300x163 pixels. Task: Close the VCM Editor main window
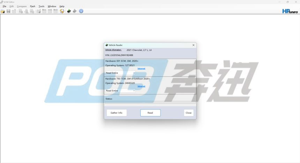[x=296, y=2]
